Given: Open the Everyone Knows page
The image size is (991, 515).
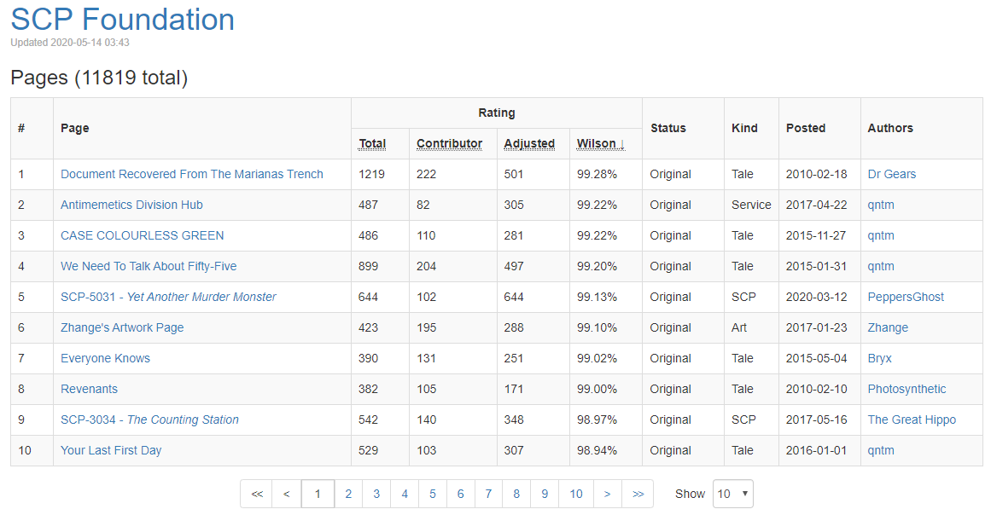Looking at the screenshot, I should [x=106, y=358].
